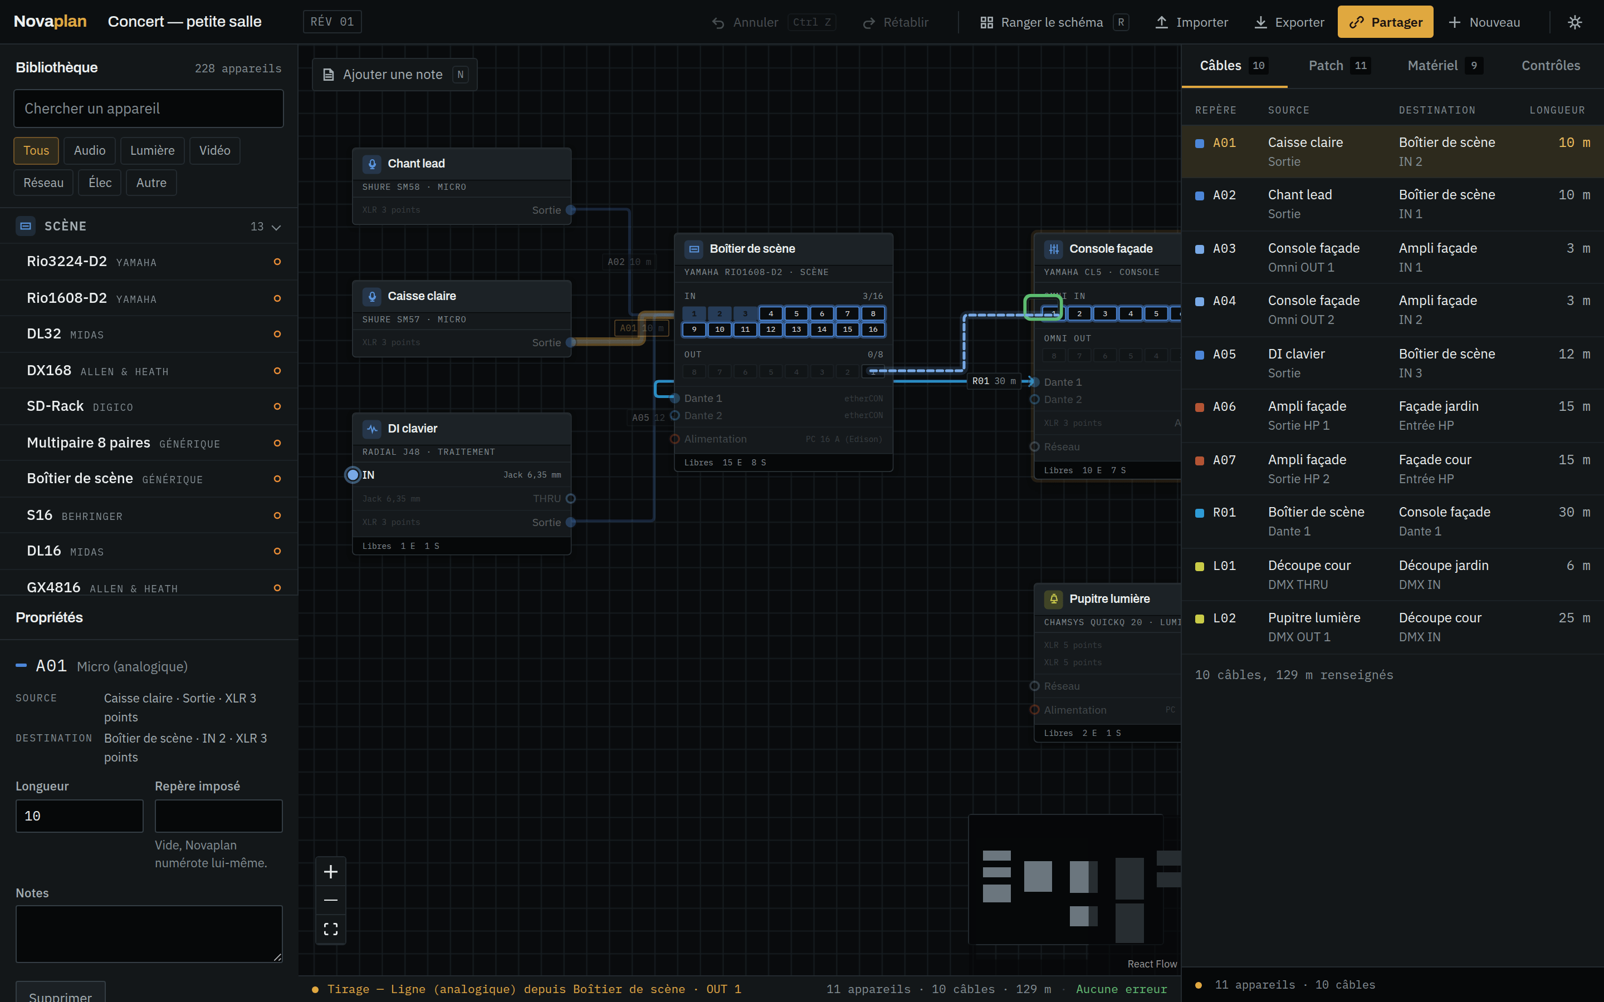Click the Supprimer button
The height and width of the screenshot is (1002, 1604).
click(60, 992)
